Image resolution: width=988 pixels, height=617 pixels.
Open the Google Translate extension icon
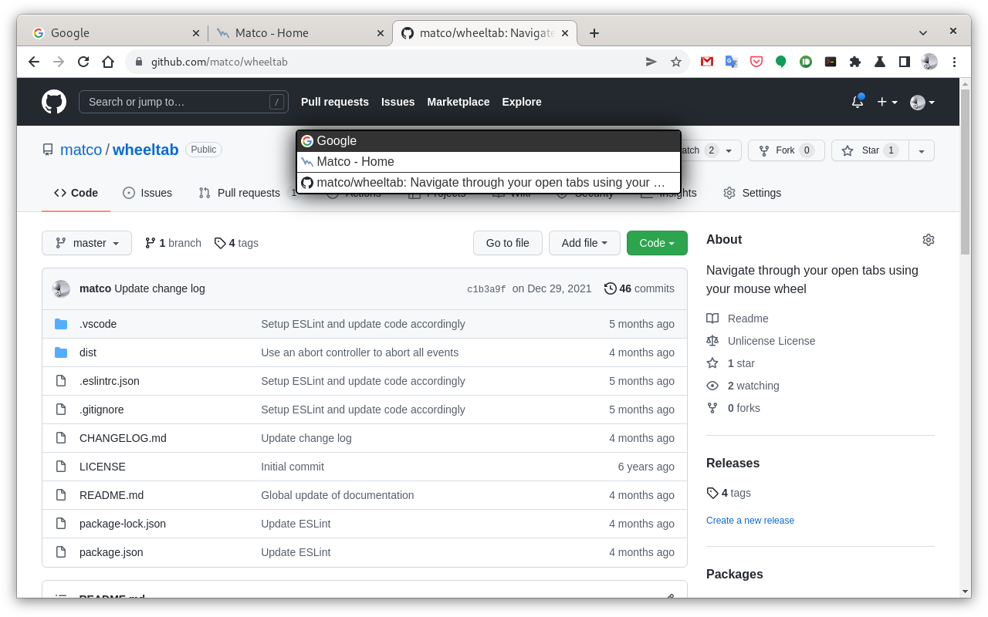coord(731,62)
